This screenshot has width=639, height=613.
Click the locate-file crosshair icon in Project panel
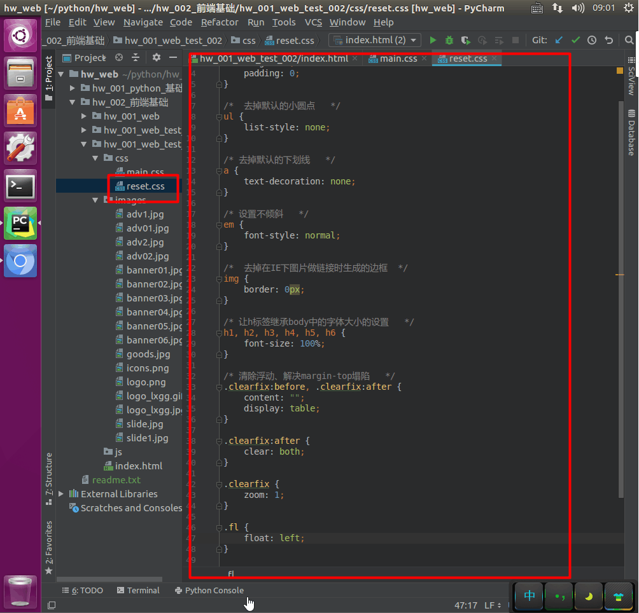click(x=118, y=58)
